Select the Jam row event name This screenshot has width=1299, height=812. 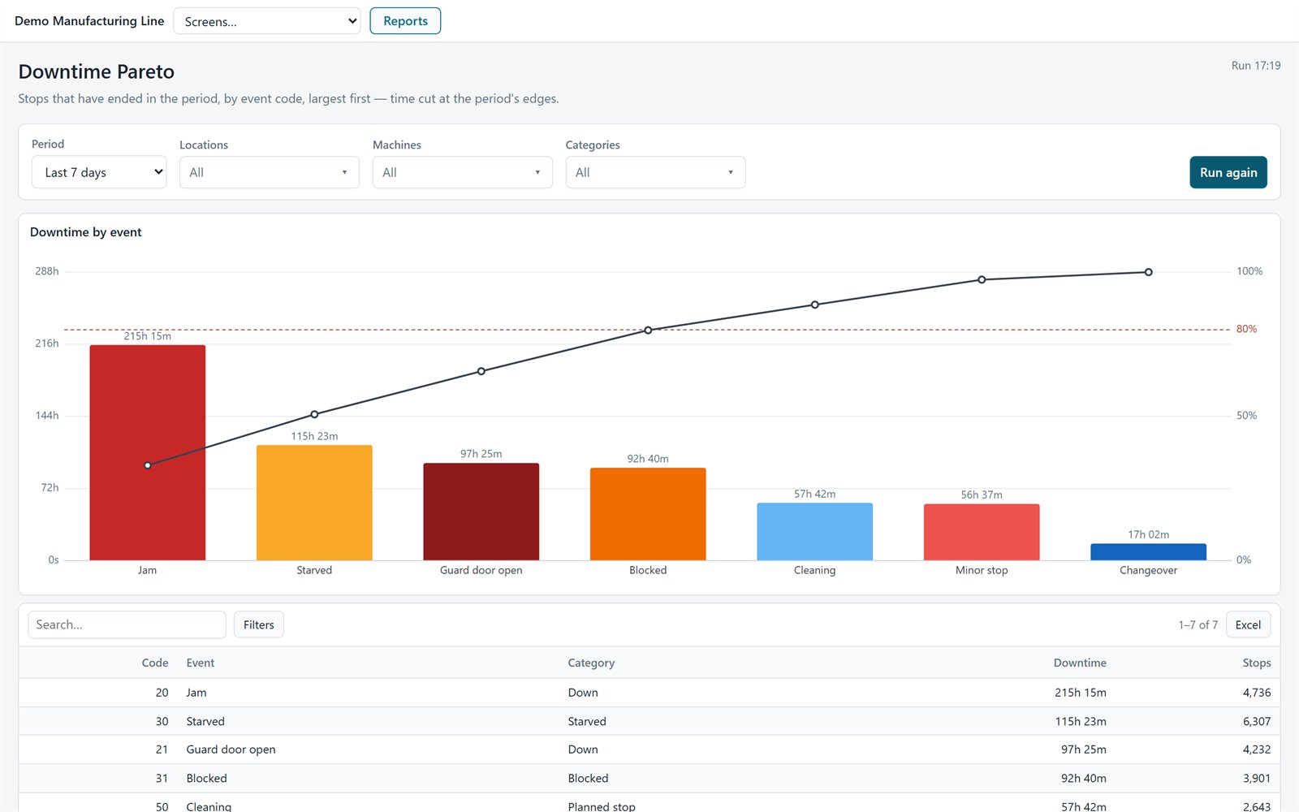pos(196,693)
